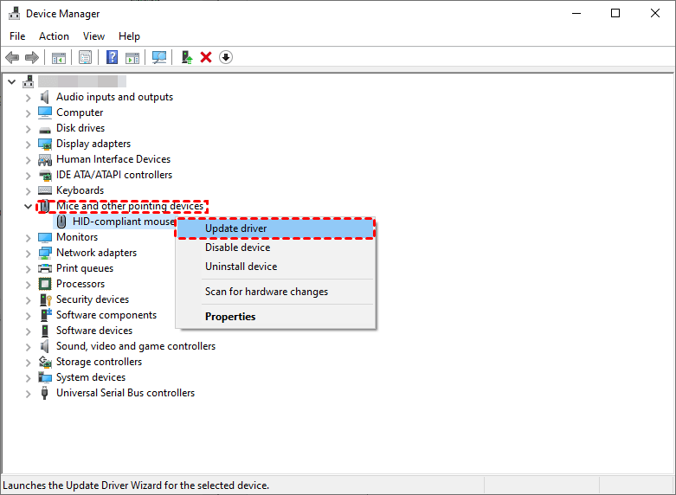Select the Storage controllers label
This screenshot has width=676, height=495.
coord(100,362)
